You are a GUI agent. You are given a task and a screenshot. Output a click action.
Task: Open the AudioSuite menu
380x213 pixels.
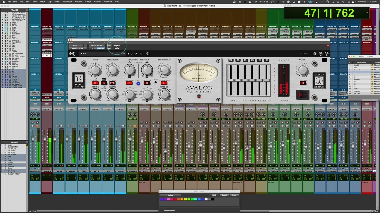tap(67, 2)
